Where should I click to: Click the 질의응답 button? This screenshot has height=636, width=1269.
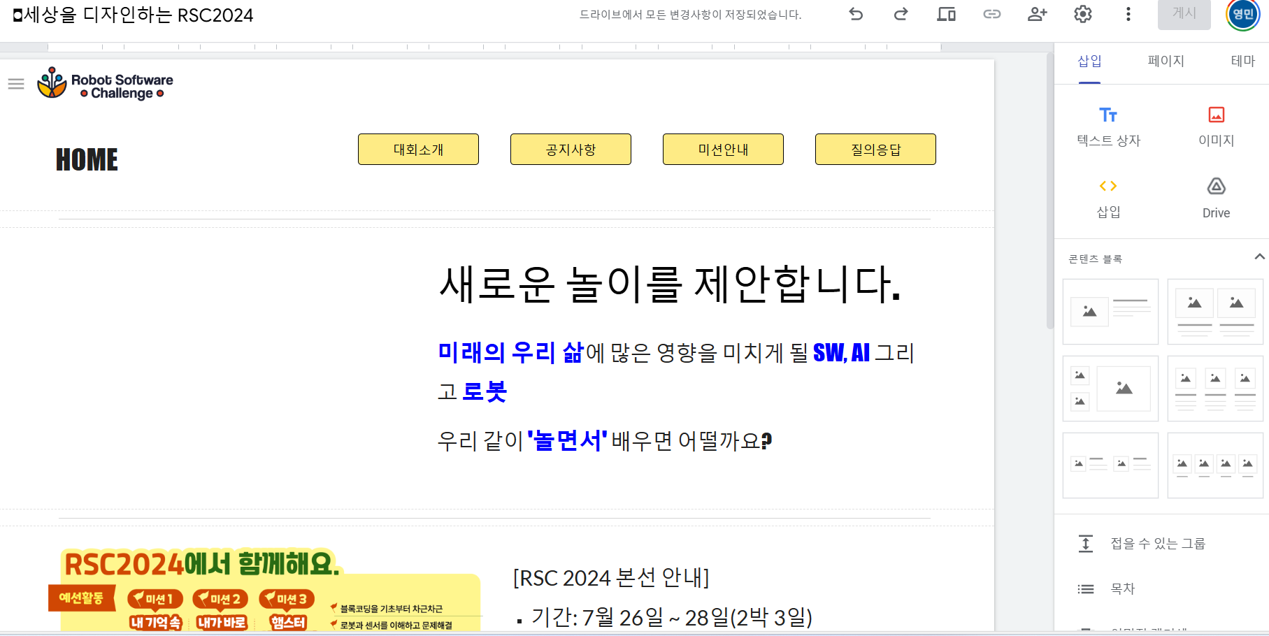point(875,150)
